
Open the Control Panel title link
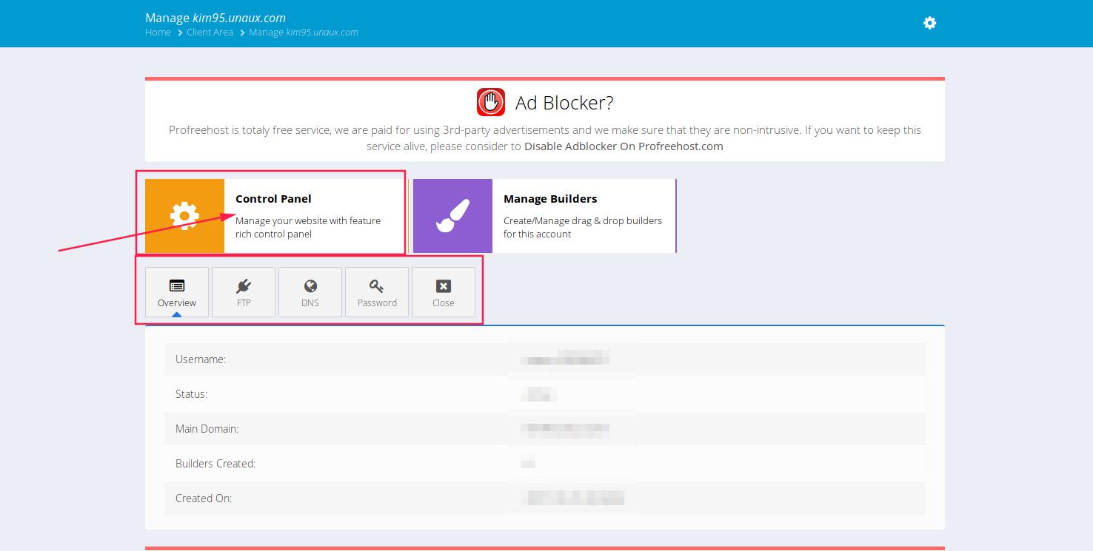[x=273, y=199]
